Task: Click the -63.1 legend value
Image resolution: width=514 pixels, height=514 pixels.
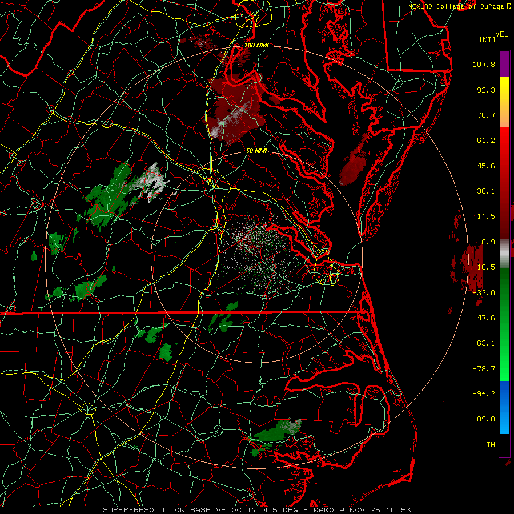Action: tap(484, 343)
